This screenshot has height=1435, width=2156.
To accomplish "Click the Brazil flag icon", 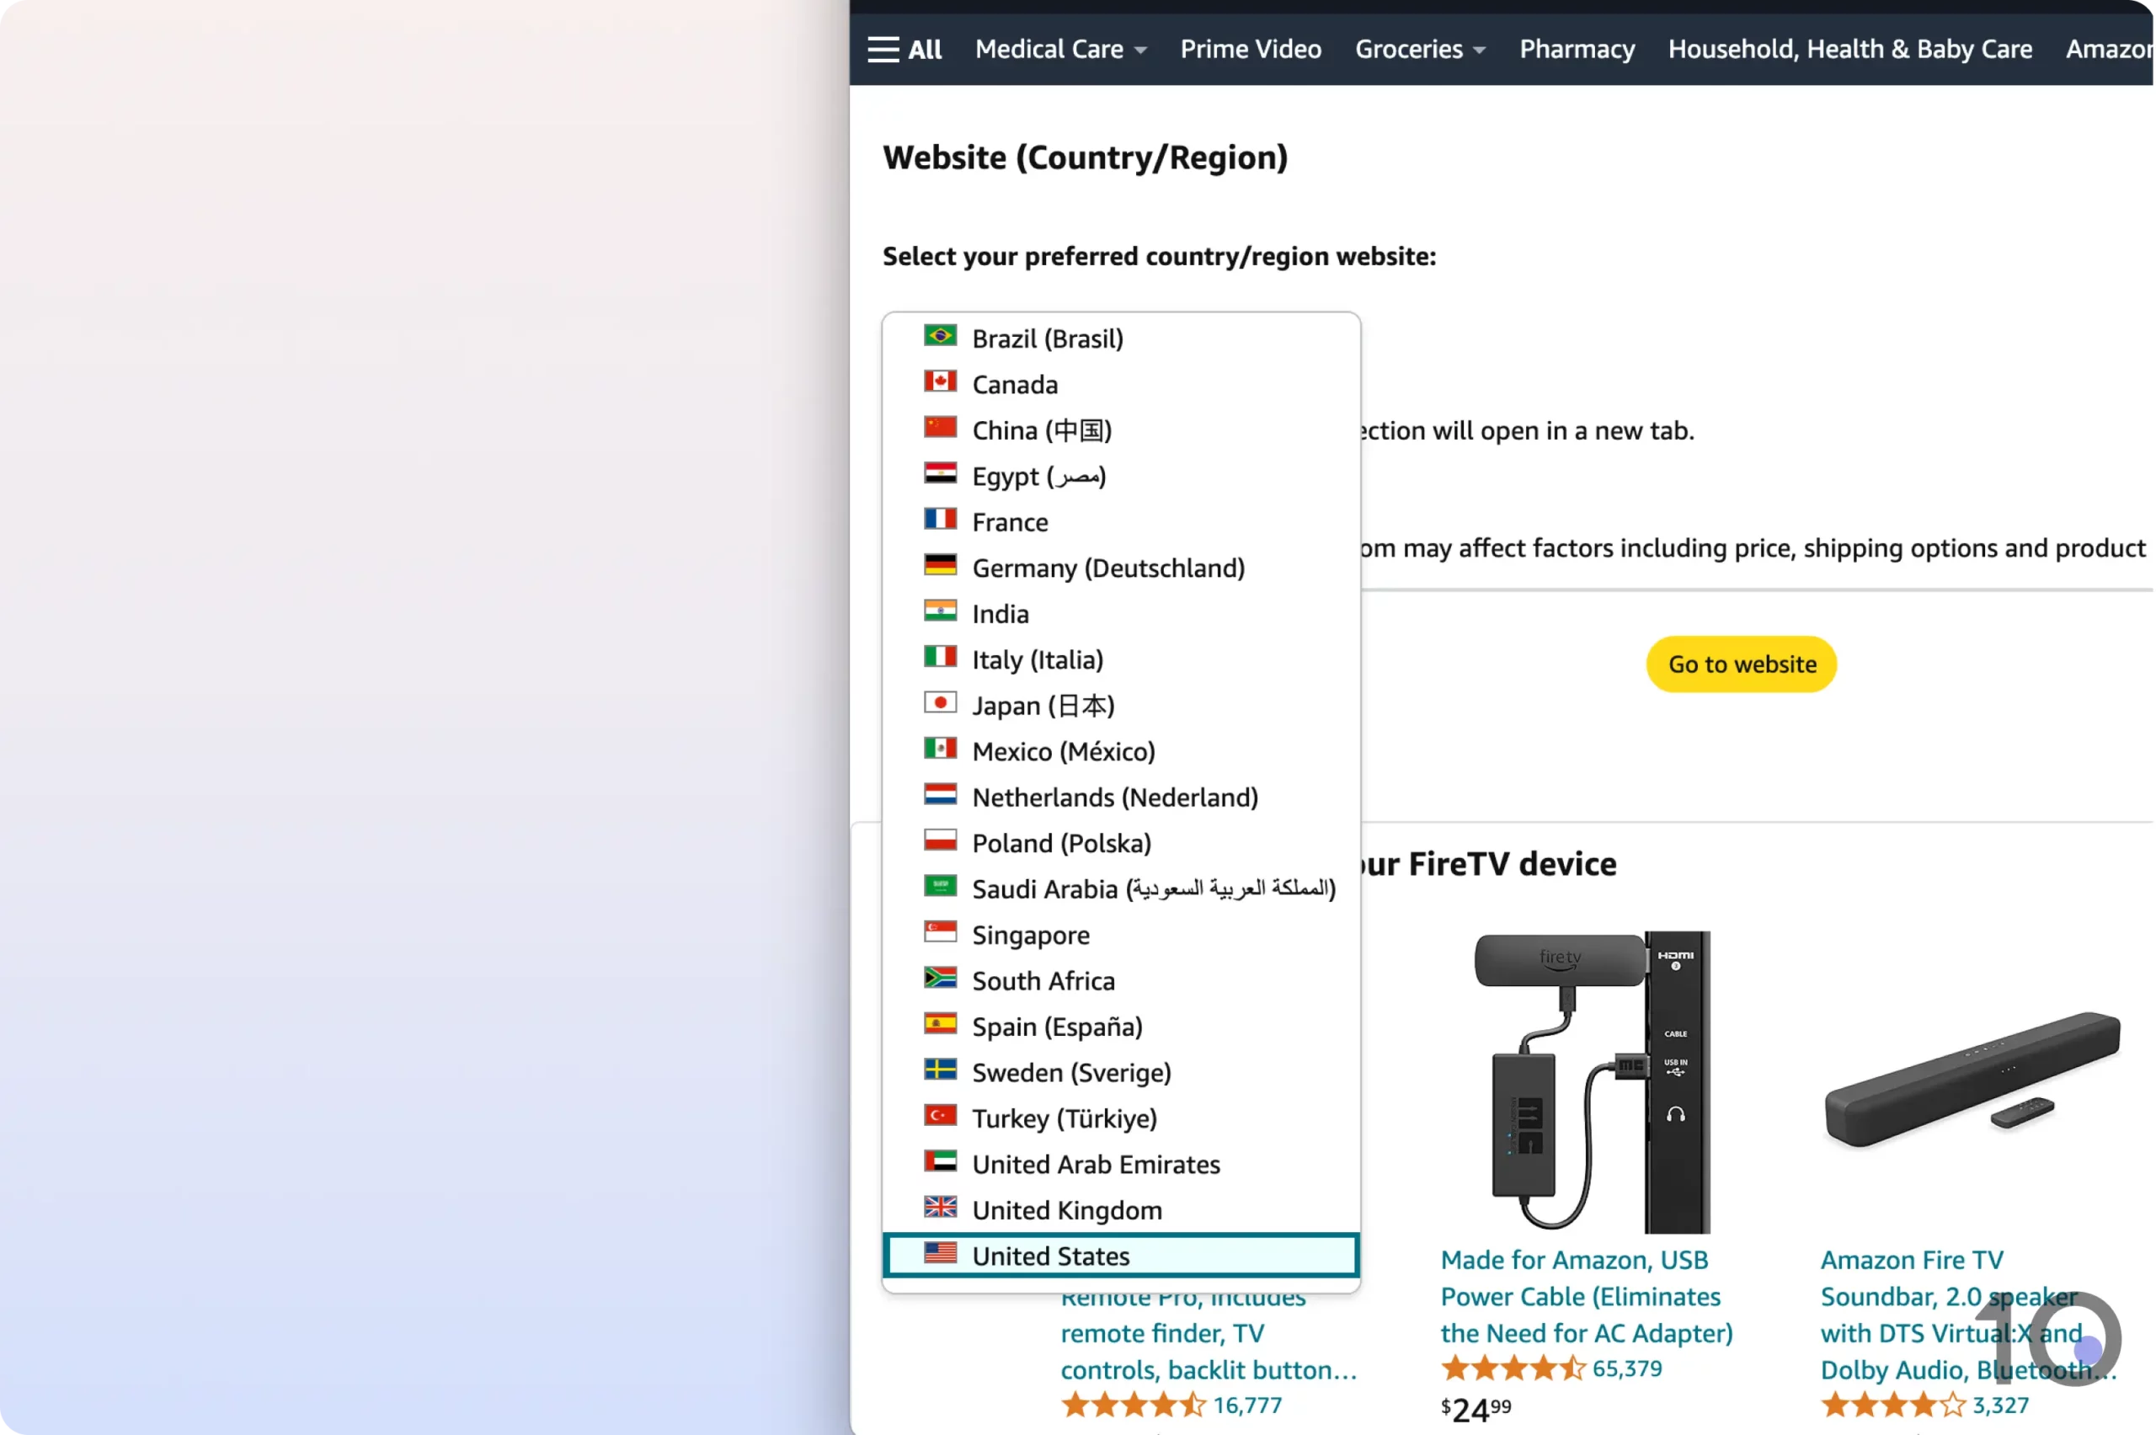I will [x=940, y=336].
